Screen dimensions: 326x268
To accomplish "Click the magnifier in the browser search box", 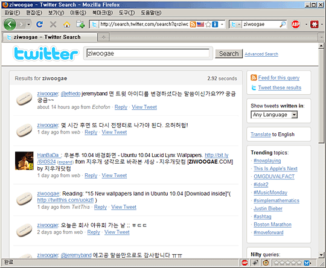I will coord(283,24).
